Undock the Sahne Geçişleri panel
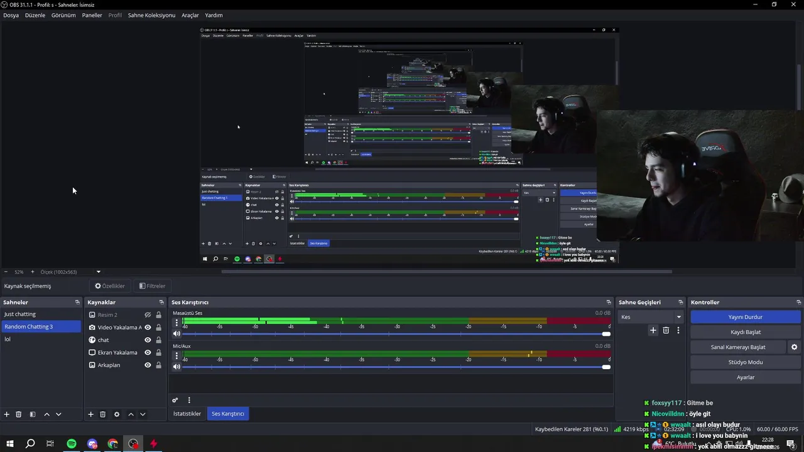The width and height of the screenshot is (804, 452). [681, 303]
